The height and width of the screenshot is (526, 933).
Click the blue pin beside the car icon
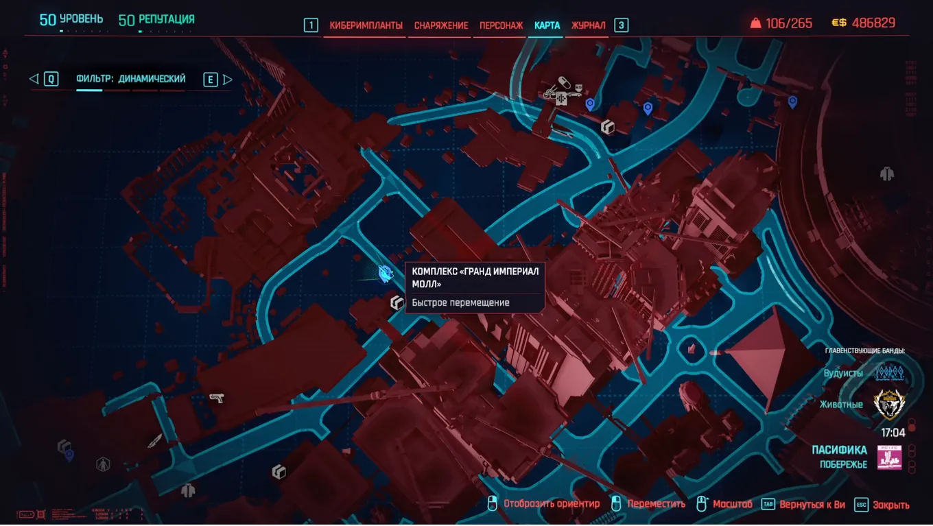click(590, 104)
